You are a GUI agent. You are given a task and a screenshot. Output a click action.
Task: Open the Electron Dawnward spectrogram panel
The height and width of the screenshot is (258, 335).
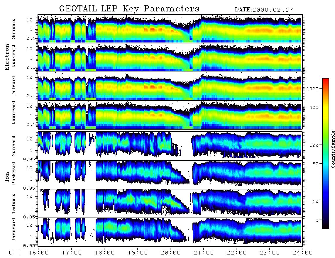click(x=170, y=115)
